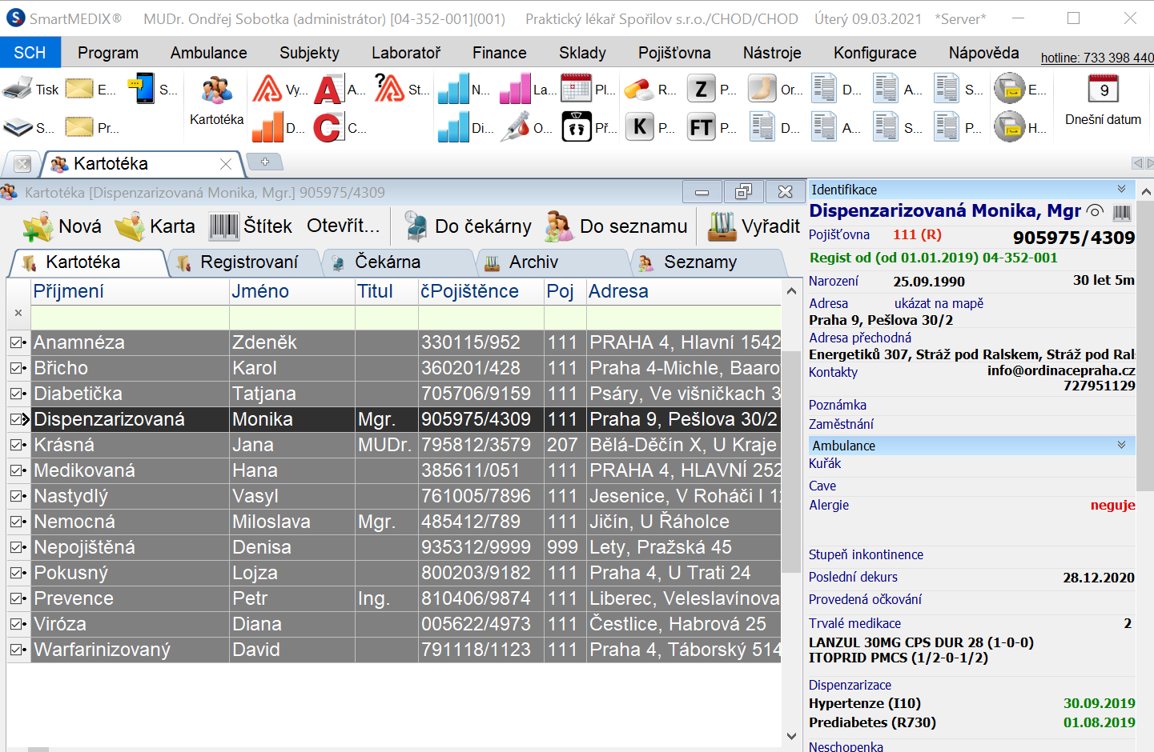
Task: Toggle checkbox for Krásná Jana row
Action: tap(16, 445)
